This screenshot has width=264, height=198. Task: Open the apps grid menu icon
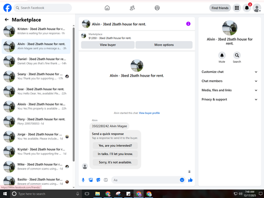(x=237, y=8)
